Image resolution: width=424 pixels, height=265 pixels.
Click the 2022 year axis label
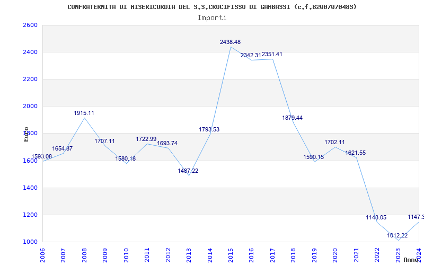[377, 255]
